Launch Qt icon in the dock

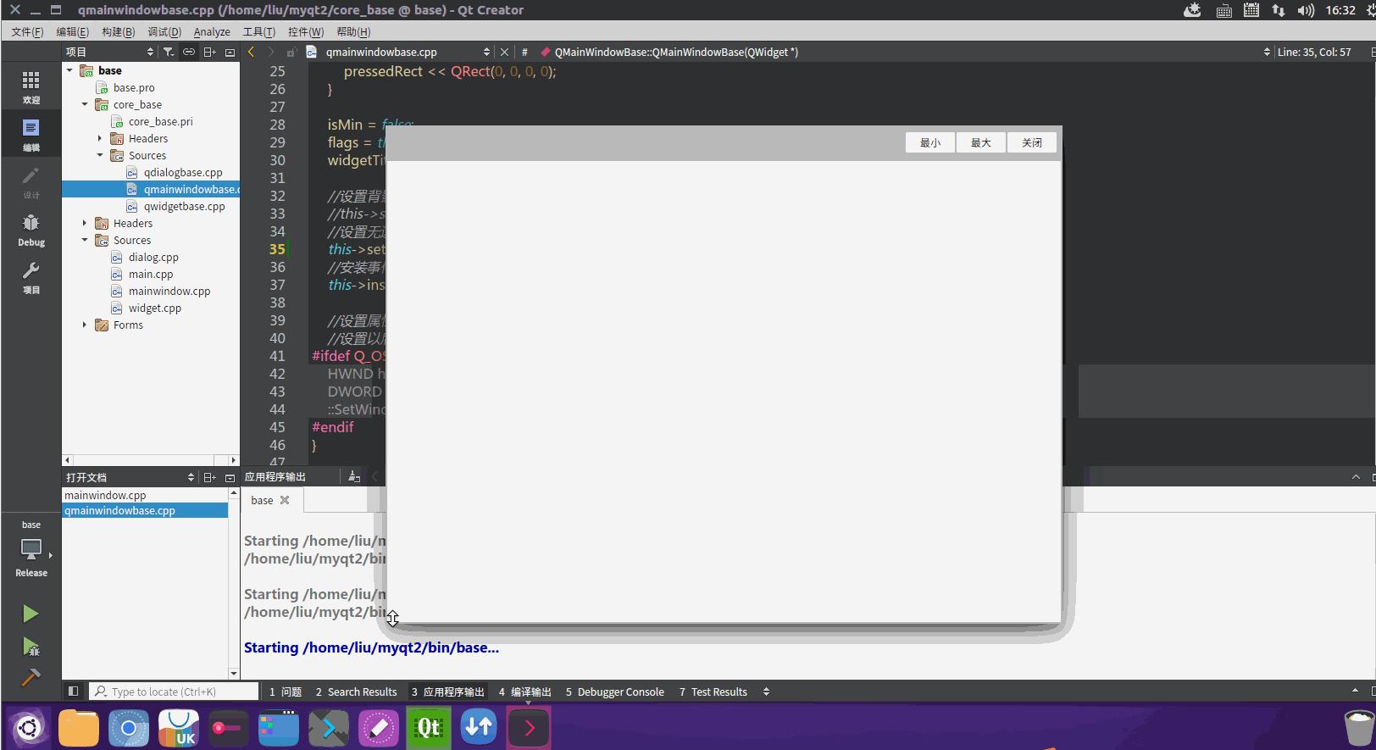pos(429,727)
